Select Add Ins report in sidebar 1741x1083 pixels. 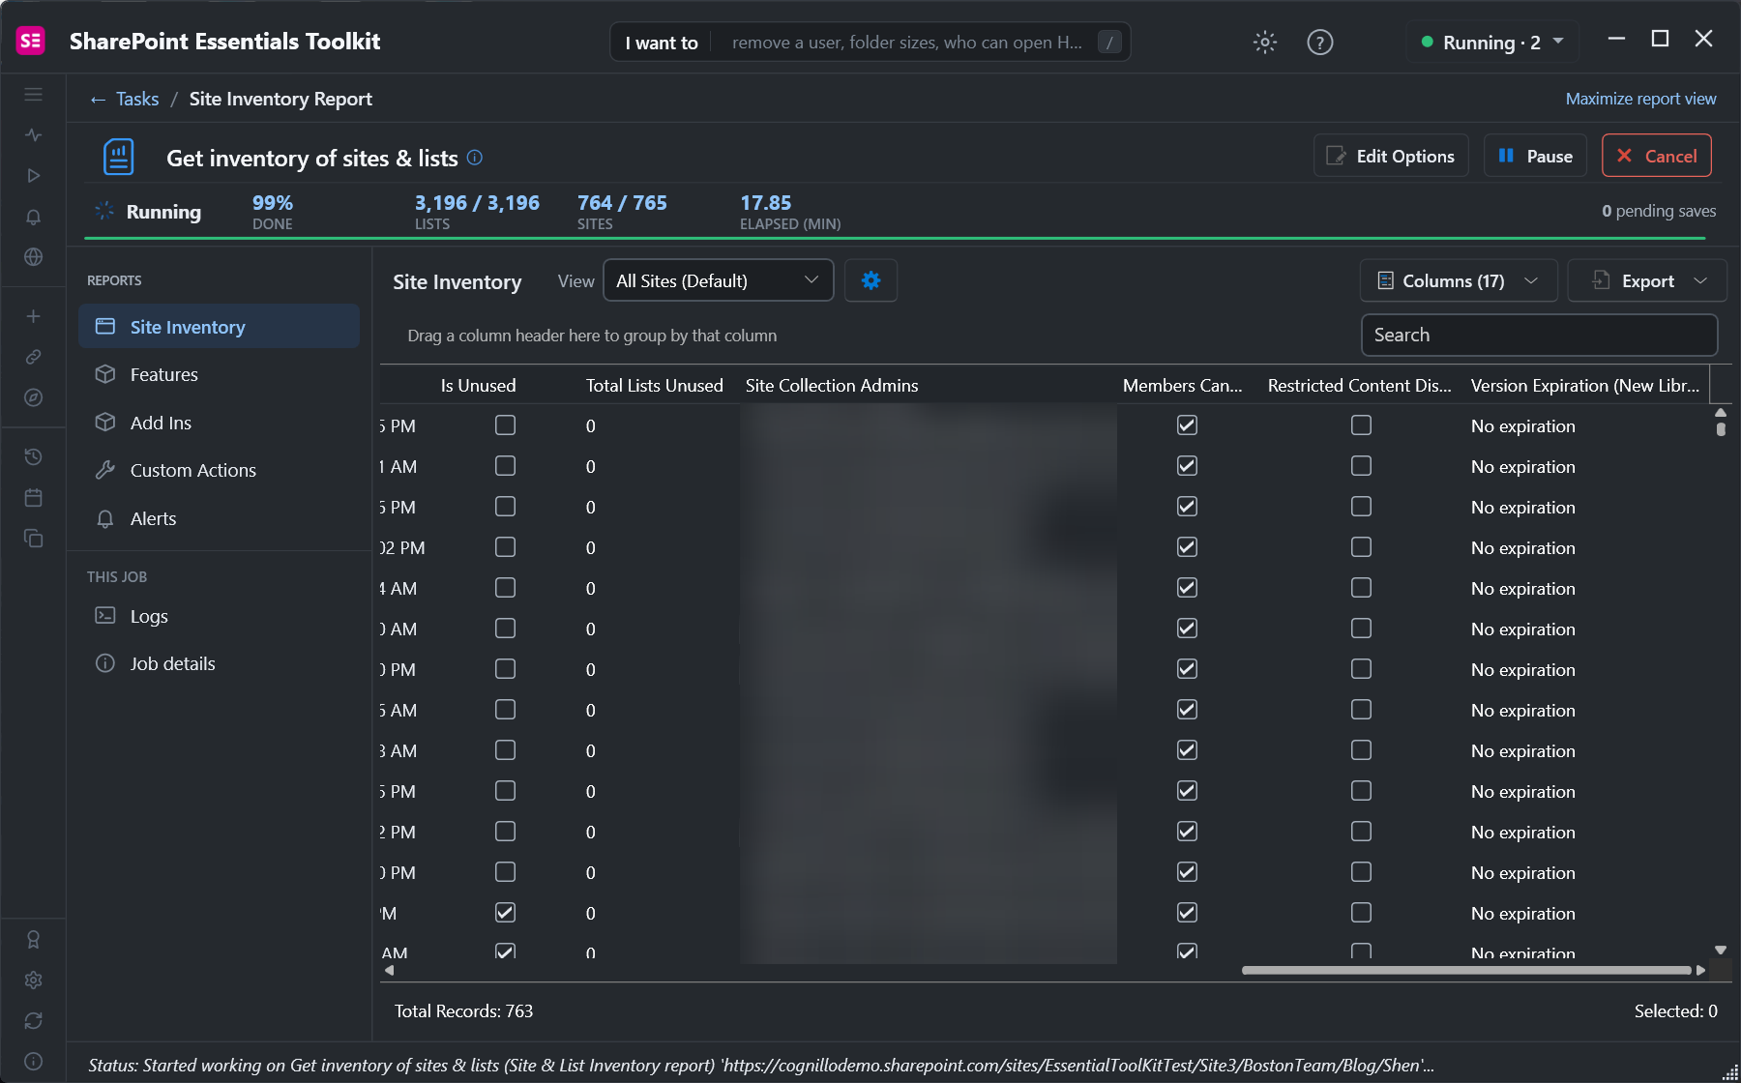pos(219,423)
